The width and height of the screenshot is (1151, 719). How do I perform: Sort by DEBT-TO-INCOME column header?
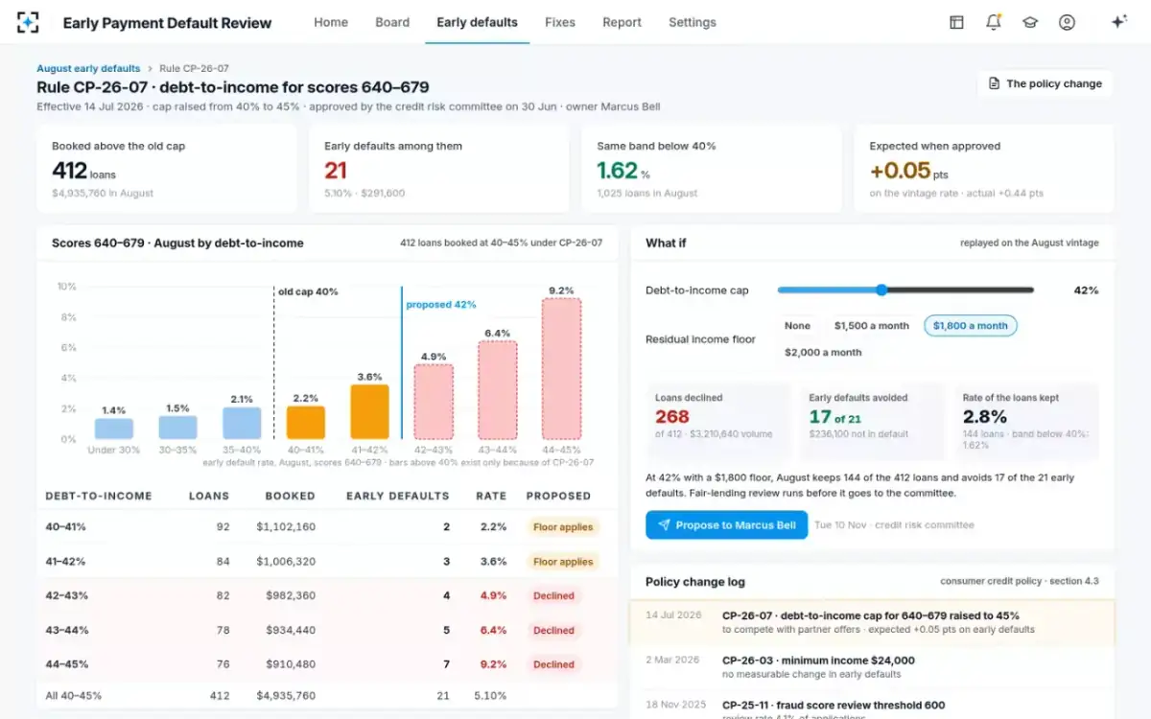[99, 496]
